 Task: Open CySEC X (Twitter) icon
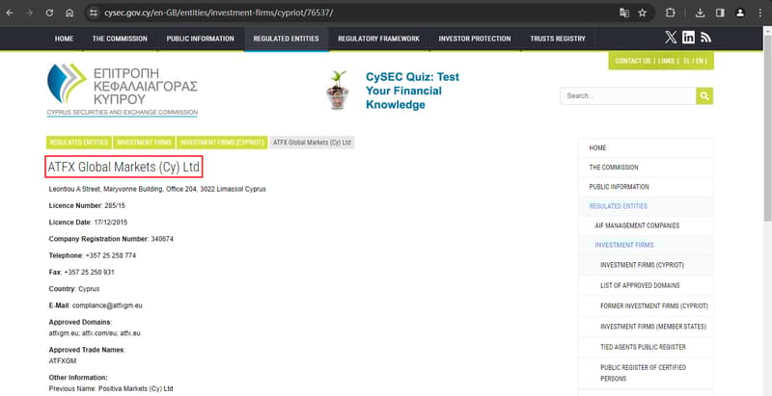tap(671, 38)
